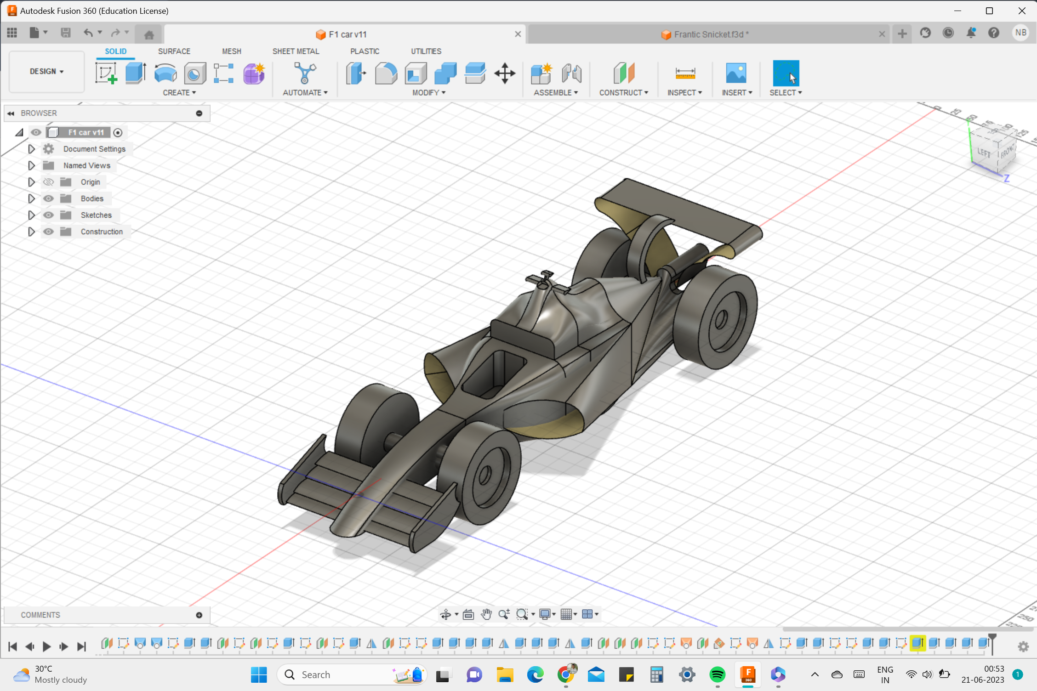
Task: Open the Modify dropdown menu
Action: click(x=427, y=92)
